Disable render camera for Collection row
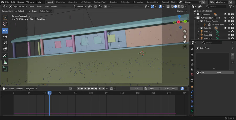The width and height of the screenshot is (236, 120). (233, 14)
